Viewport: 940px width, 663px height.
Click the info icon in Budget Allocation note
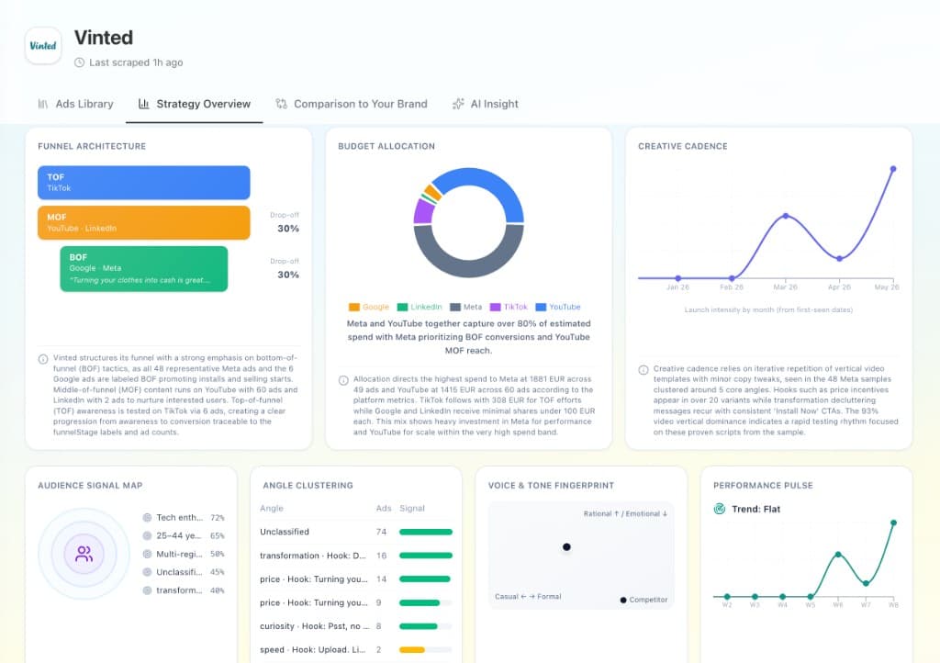click(343, 380)
